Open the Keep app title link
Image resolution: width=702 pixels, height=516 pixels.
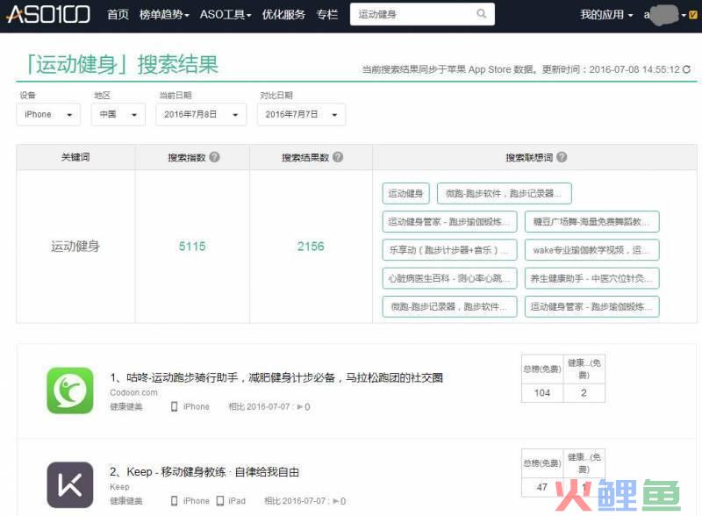click(204, 471)
